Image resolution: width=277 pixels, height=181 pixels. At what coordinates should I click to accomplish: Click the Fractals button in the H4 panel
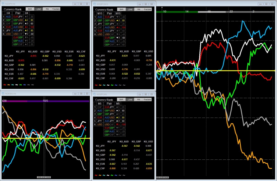56,9
